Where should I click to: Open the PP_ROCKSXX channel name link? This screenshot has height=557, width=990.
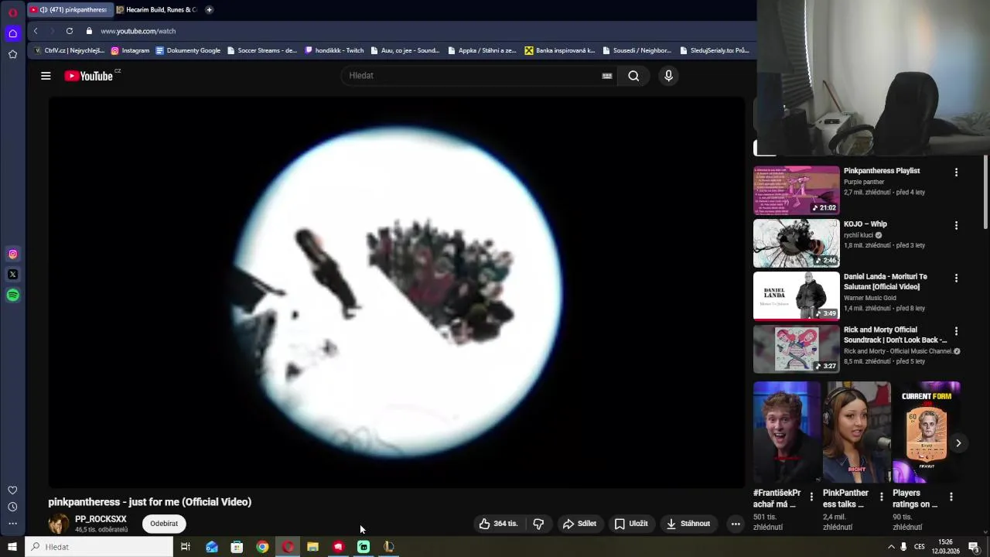point(101,519)
